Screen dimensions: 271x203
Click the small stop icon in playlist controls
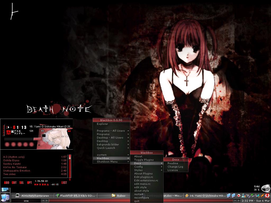coord(43,184)
